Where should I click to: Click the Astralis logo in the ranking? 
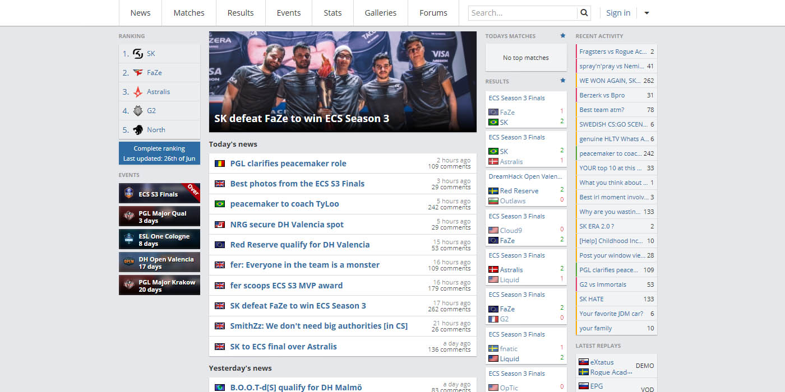coord(137,91)
